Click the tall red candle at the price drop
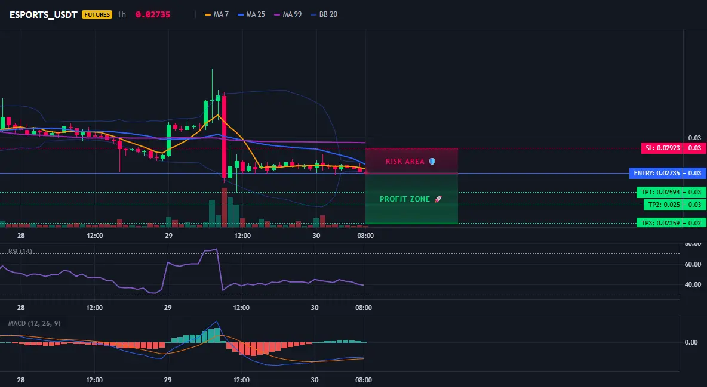The image size is (707, 387). click(x=224, y=137)
